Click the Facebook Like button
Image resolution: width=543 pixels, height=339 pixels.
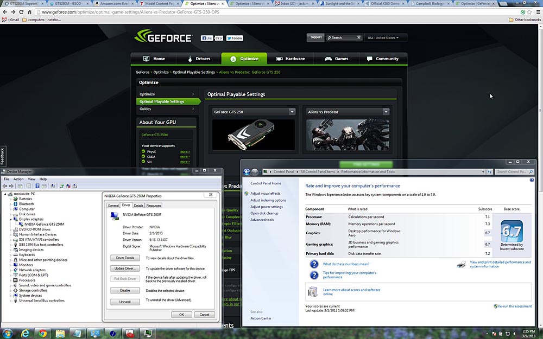coord(207,38)
